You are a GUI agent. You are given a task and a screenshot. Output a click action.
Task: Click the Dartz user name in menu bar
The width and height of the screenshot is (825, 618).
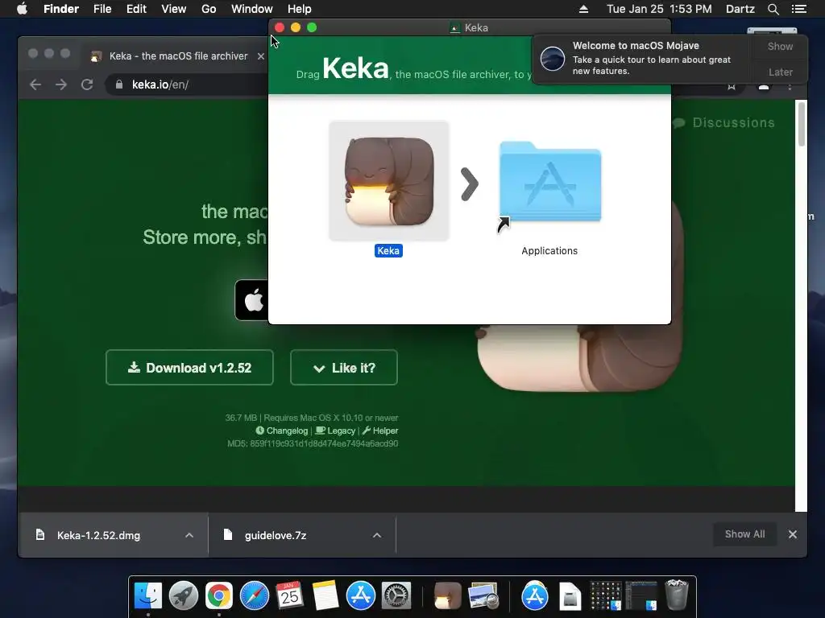(740, 9)
